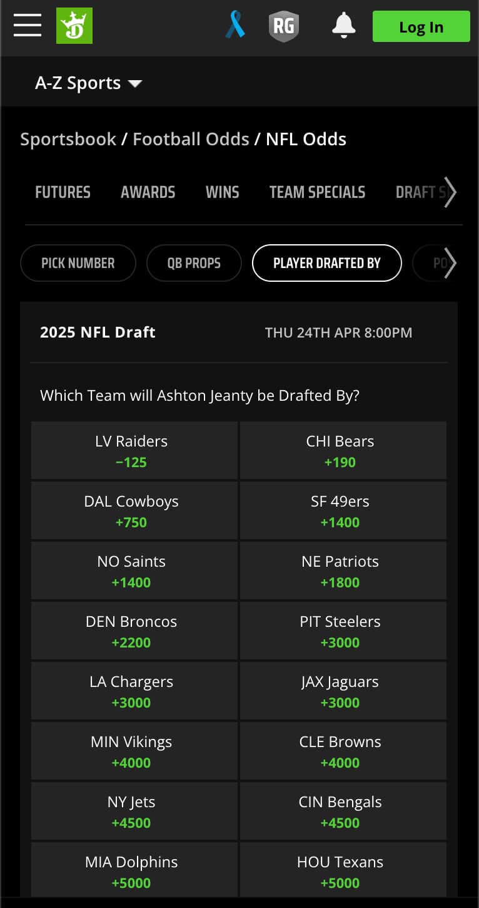The image size is (479, 908).
Task: Open notifications bell
Action: [343, 26]
